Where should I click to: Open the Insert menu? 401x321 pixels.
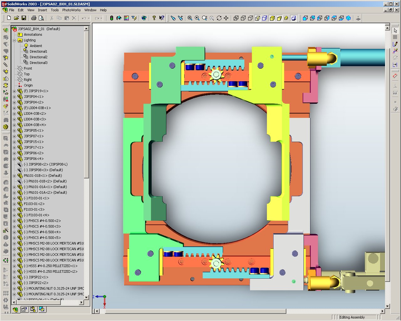pos(42,10)
